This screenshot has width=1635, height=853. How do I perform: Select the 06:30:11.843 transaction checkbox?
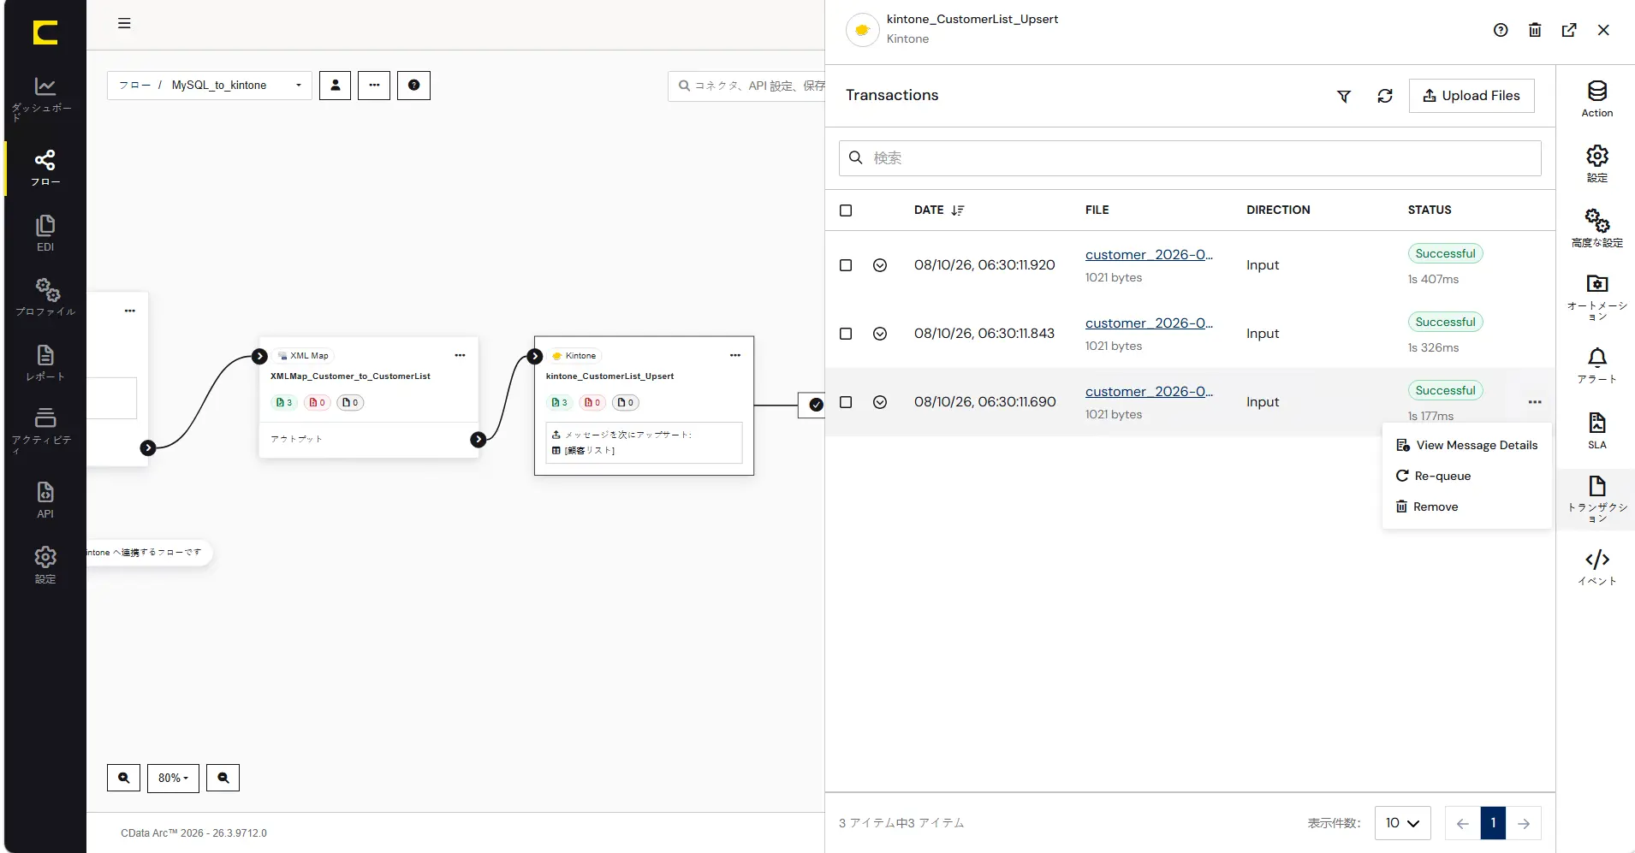tap(846, 334)
